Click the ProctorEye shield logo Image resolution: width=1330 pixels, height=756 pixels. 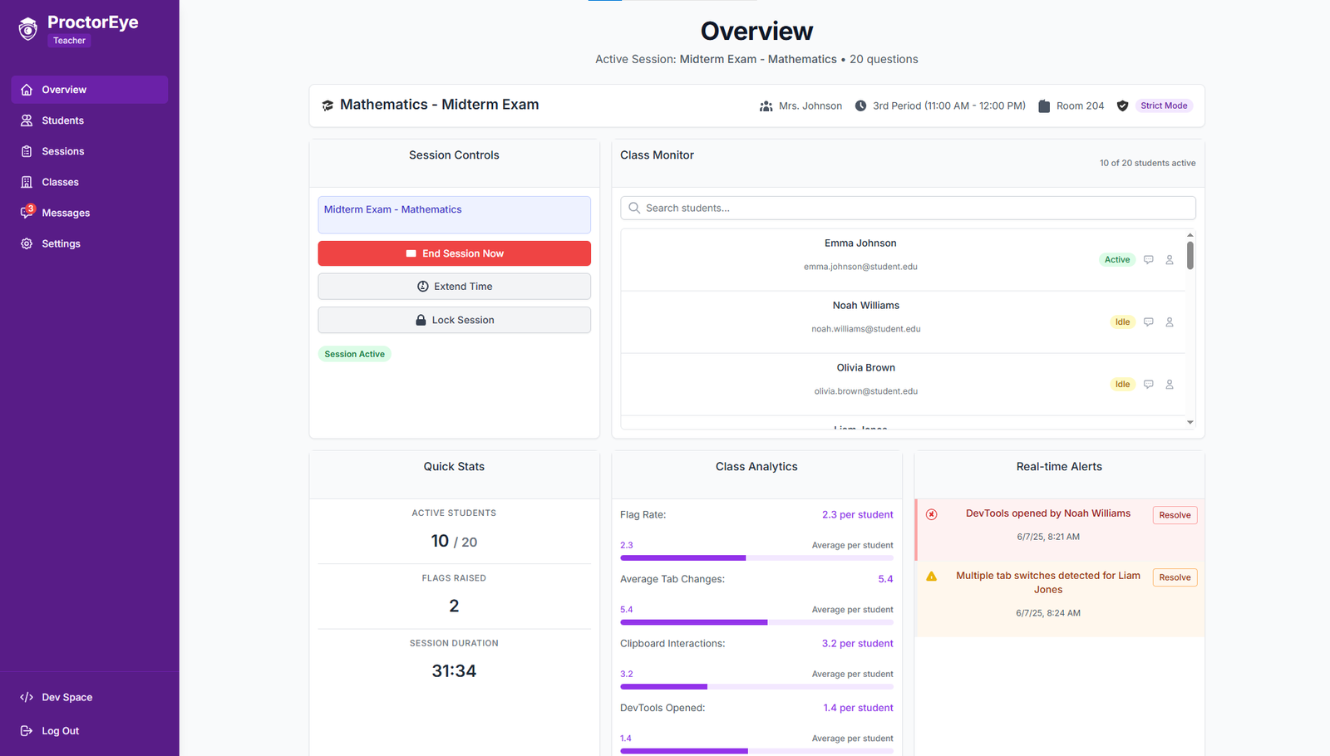[x=27, y=28]
